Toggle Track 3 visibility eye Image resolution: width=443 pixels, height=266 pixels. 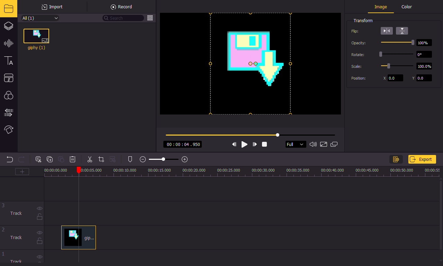[40, 208]
